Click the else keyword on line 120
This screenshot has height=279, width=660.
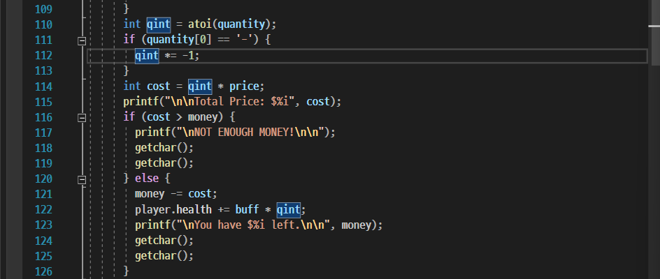pyautogui.click(x=147, y=179)
